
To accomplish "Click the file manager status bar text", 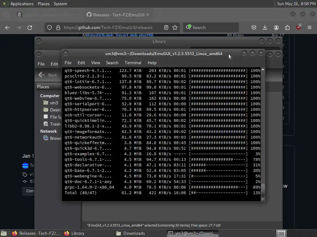I will (x=154, y=225).
